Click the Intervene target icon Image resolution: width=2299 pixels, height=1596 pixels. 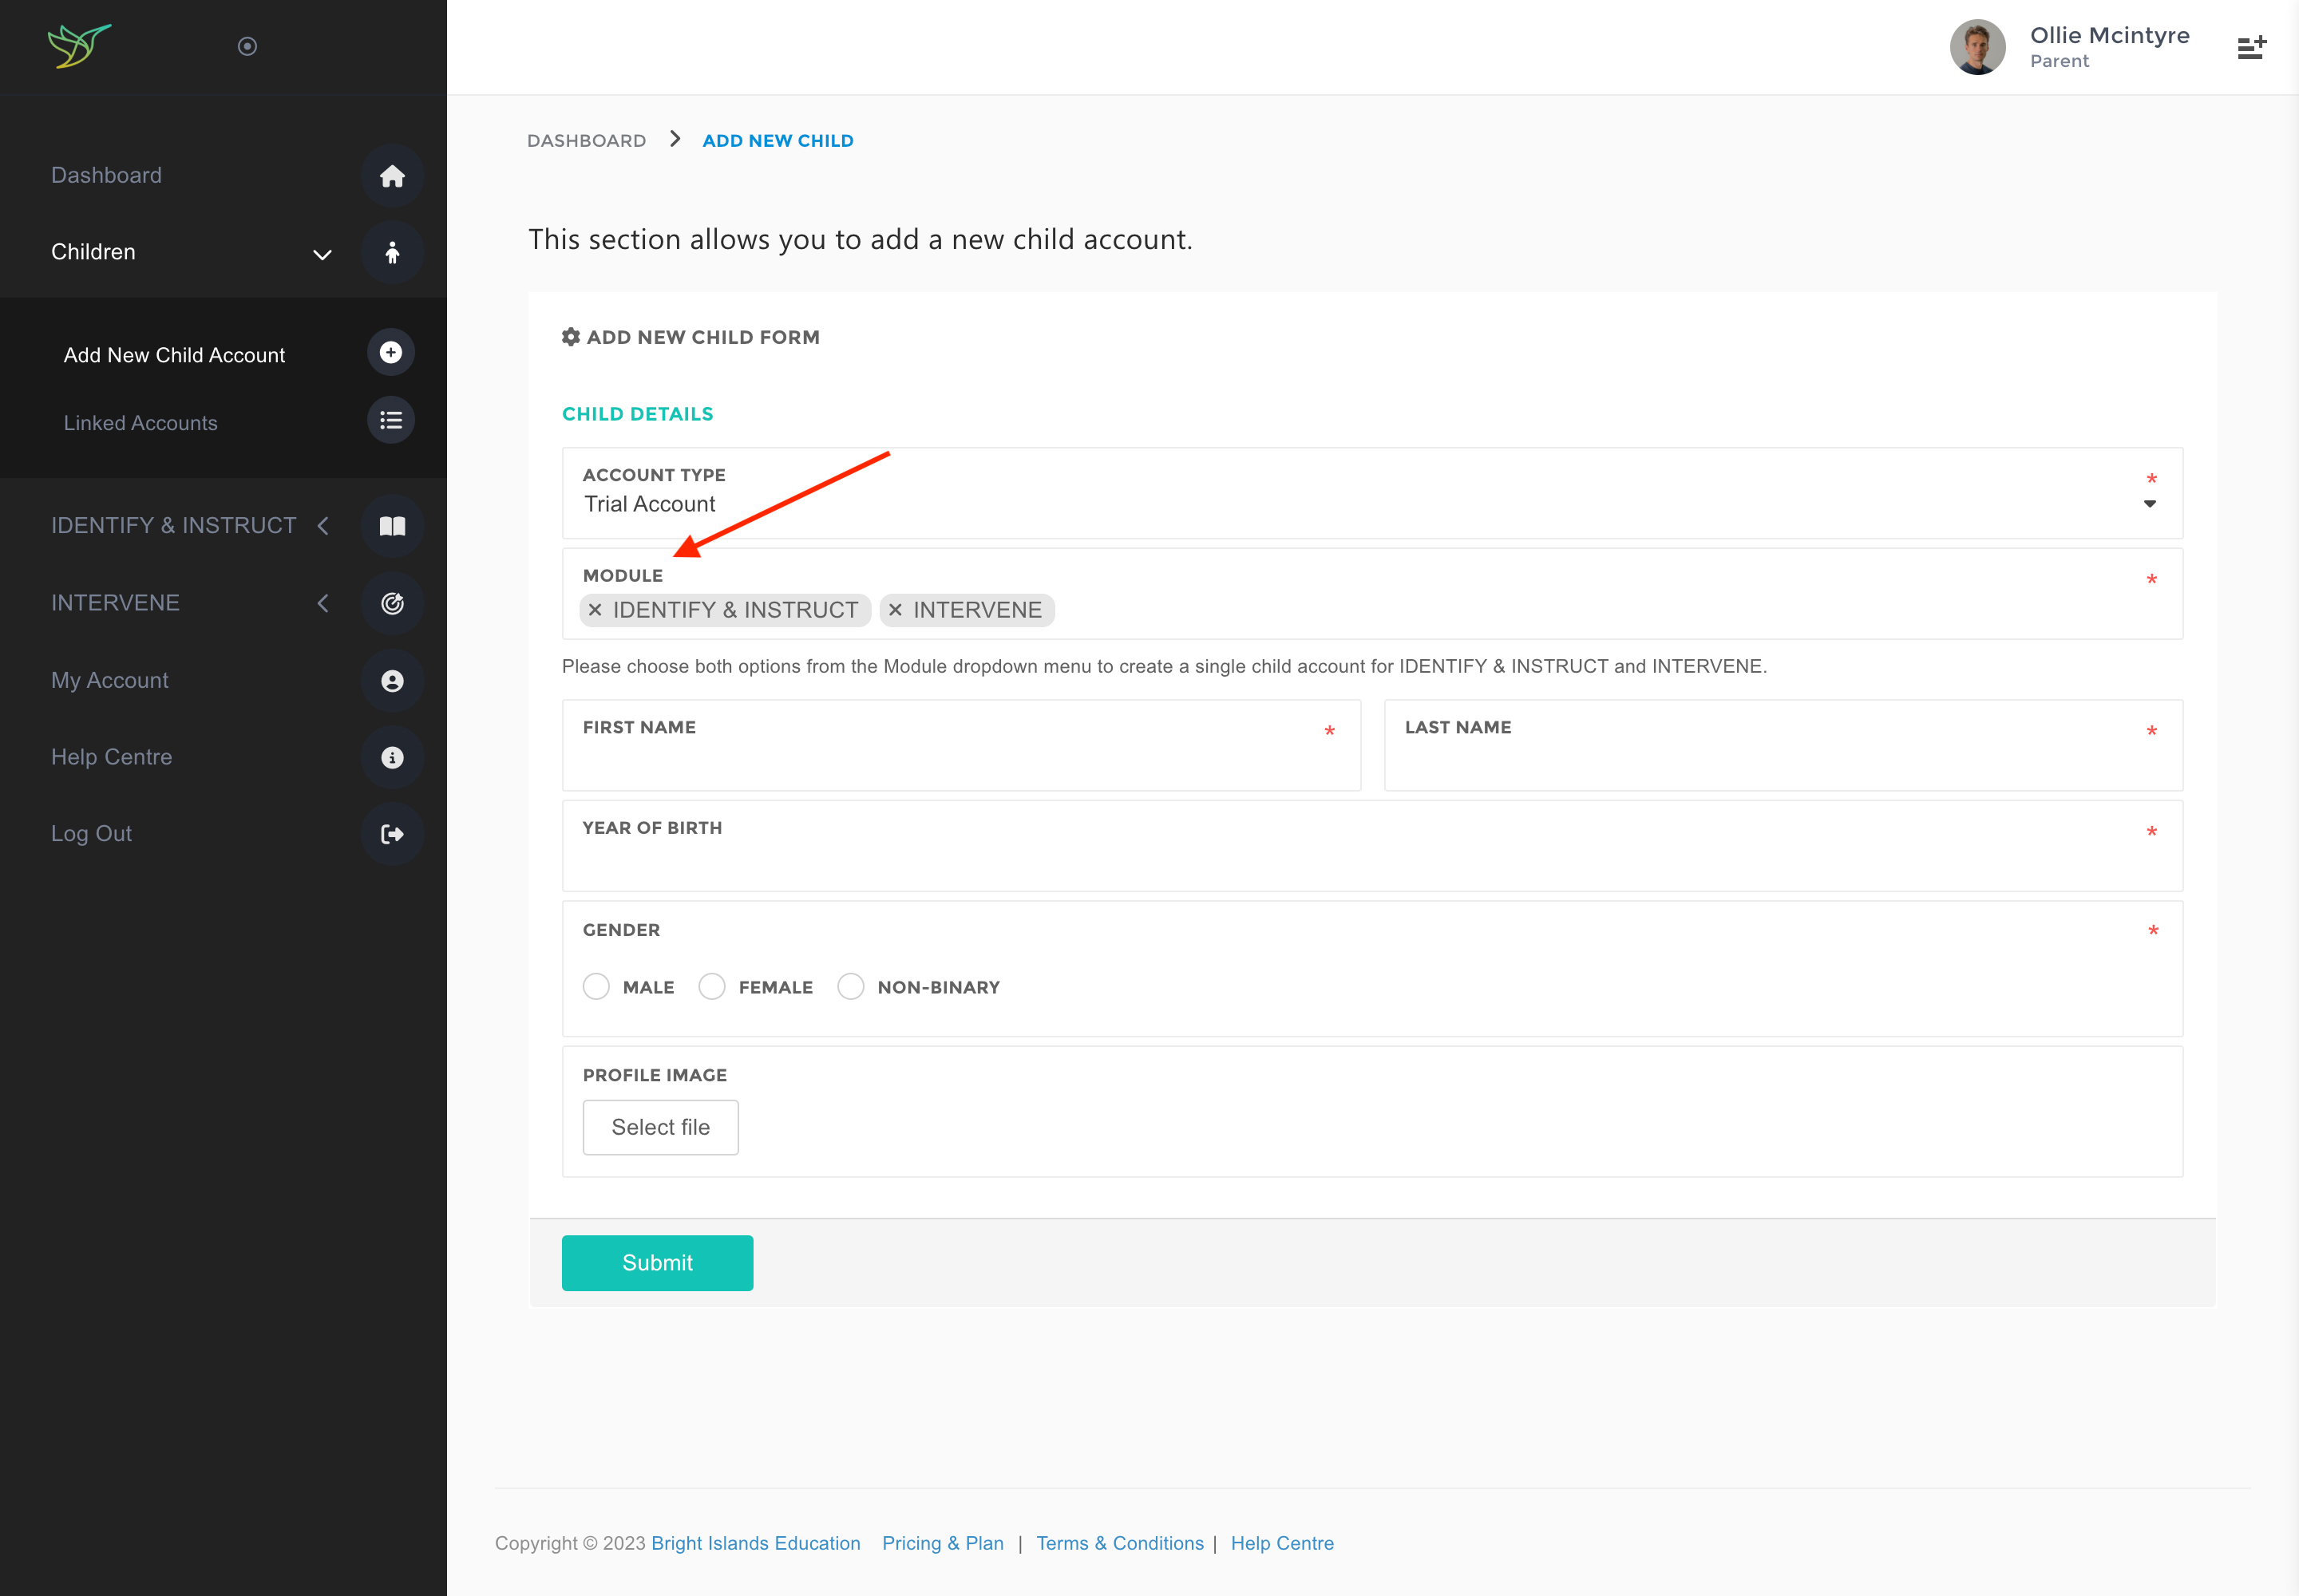[392, 603]
